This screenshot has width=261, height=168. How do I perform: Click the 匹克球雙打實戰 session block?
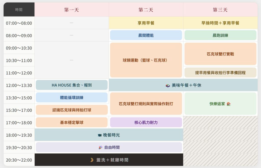220,54
